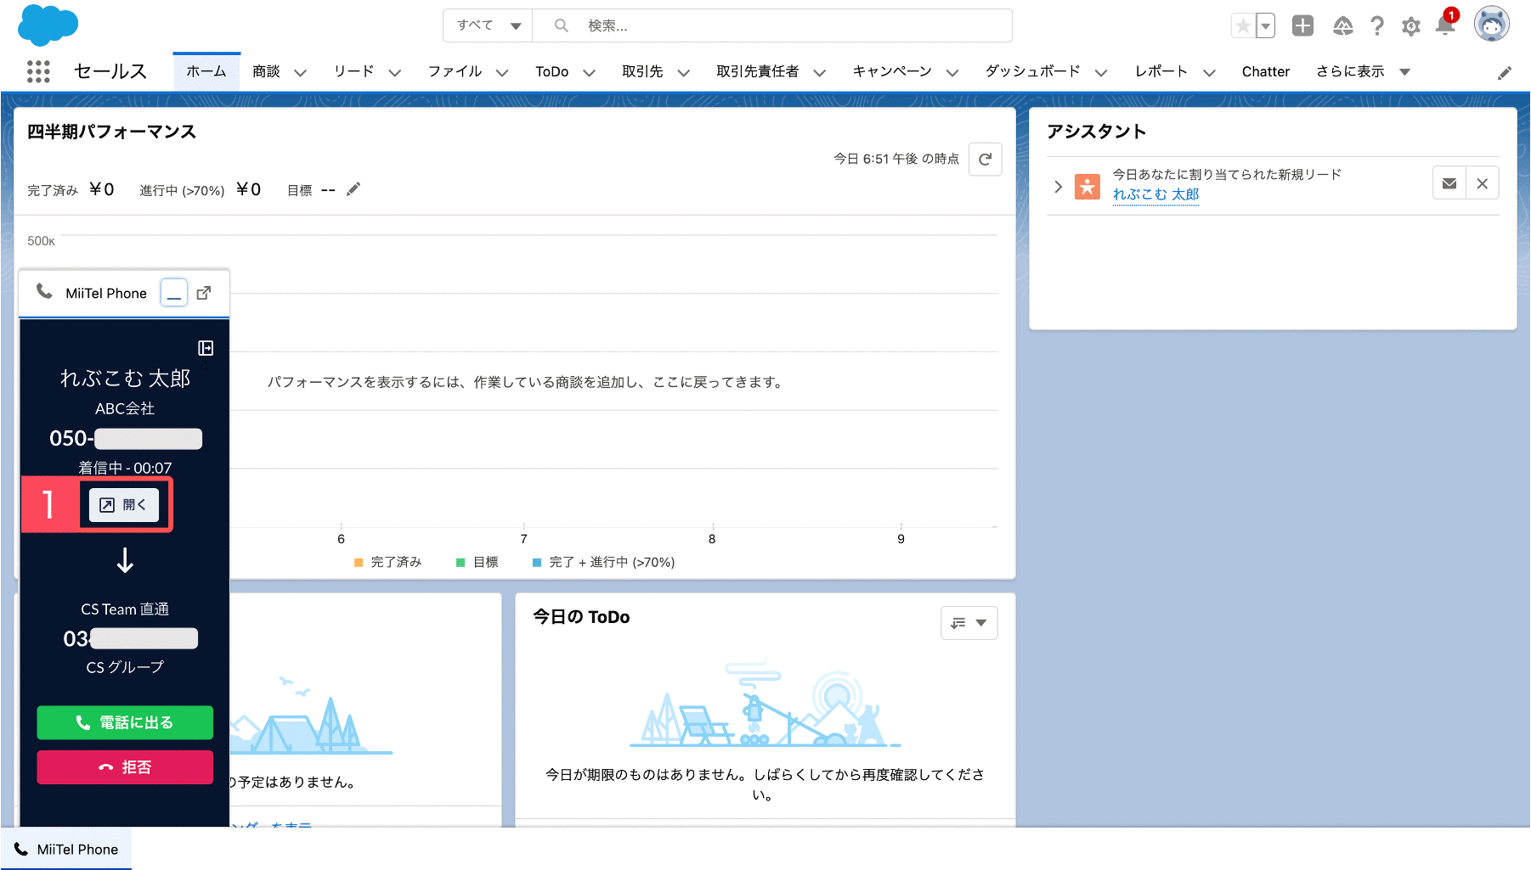Open the Setup gear icon
This screenshot has height=870, width=1531.
(1411, 26)
